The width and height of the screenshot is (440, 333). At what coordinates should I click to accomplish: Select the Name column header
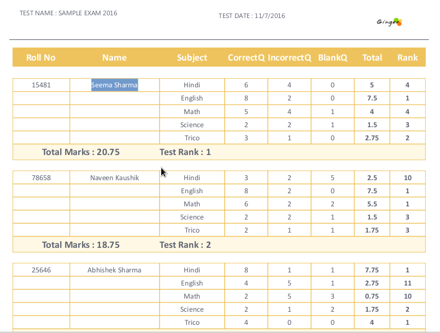click(114, 57)
